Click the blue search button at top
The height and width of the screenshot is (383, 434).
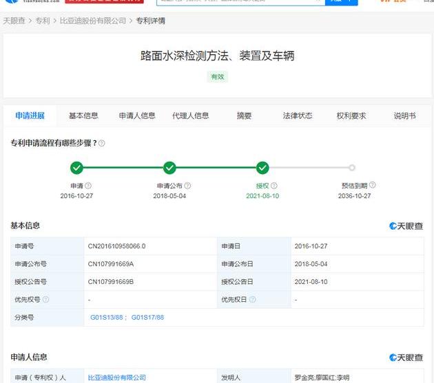342,2
